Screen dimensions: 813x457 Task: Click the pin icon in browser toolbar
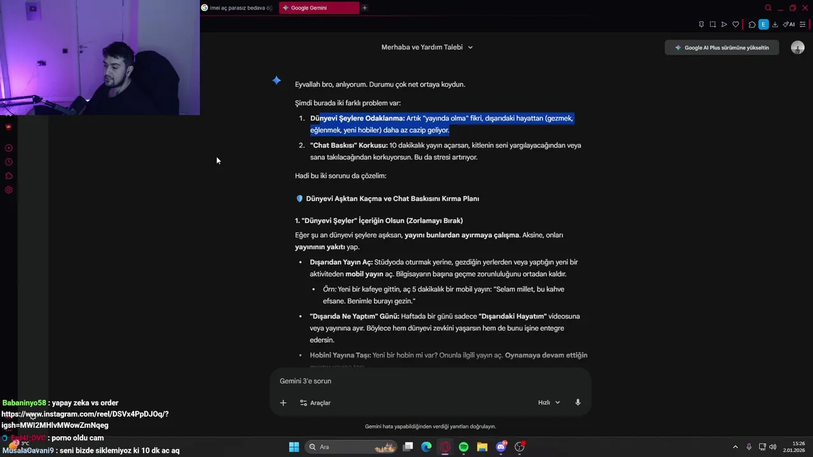pyautogui.click(x=701, y=24)
